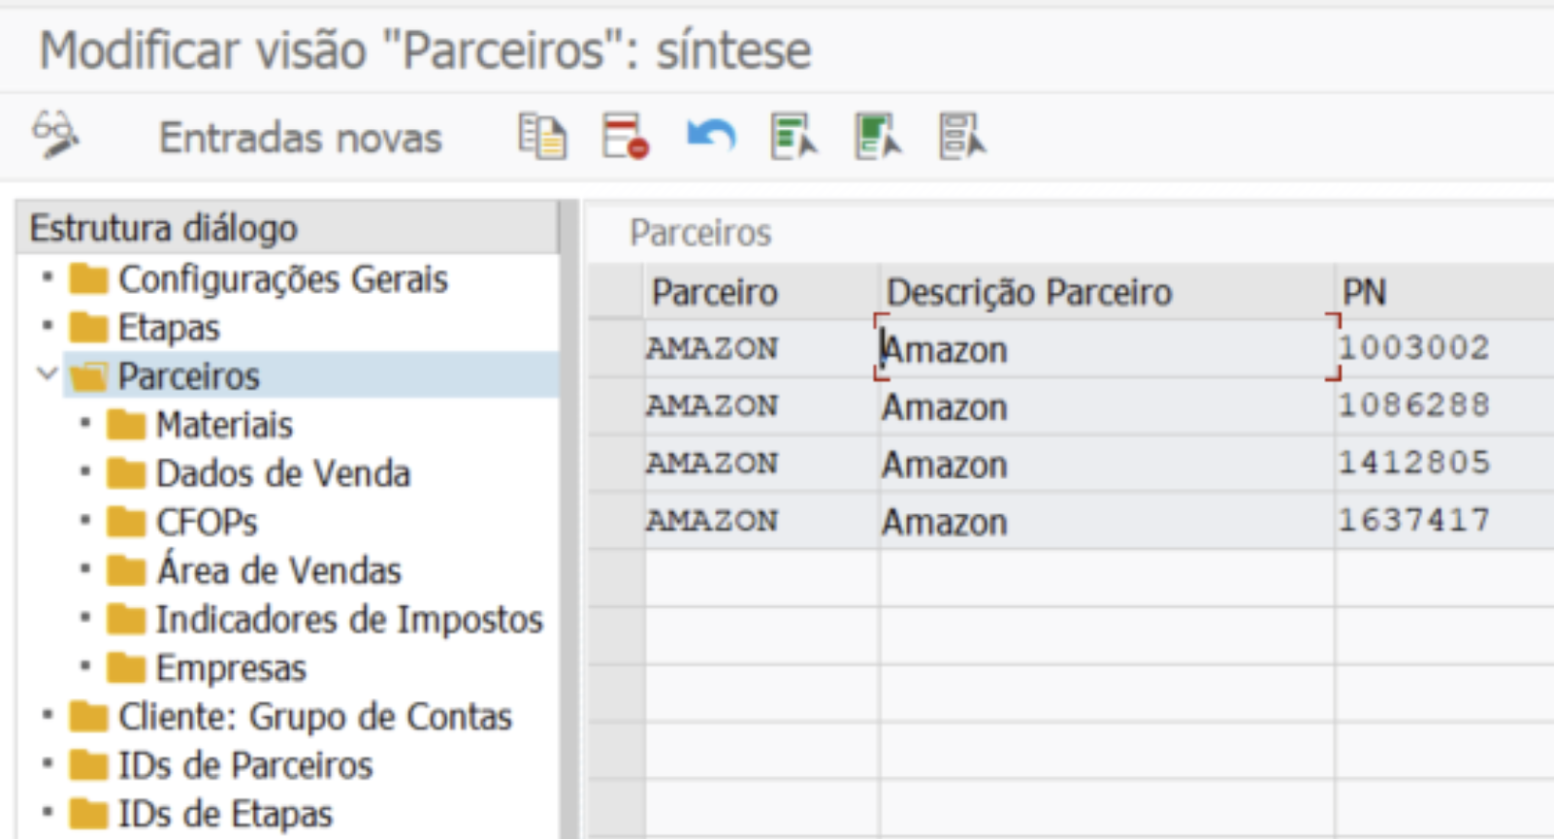Open the Indicadores de Impostos folder
This screenshot has height=839, width=1554.
click(348, 619)
